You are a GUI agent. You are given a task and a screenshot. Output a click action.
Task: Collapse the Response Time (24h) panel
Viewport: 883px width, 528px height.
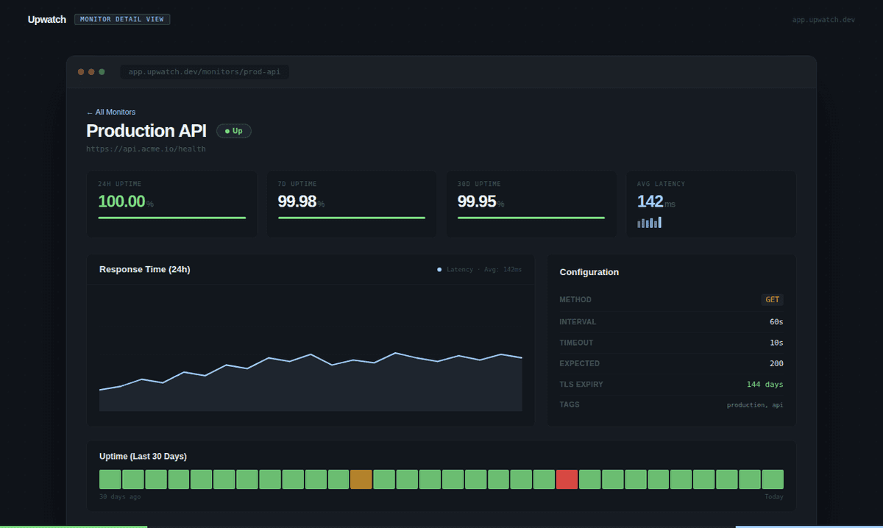[146, 269]
